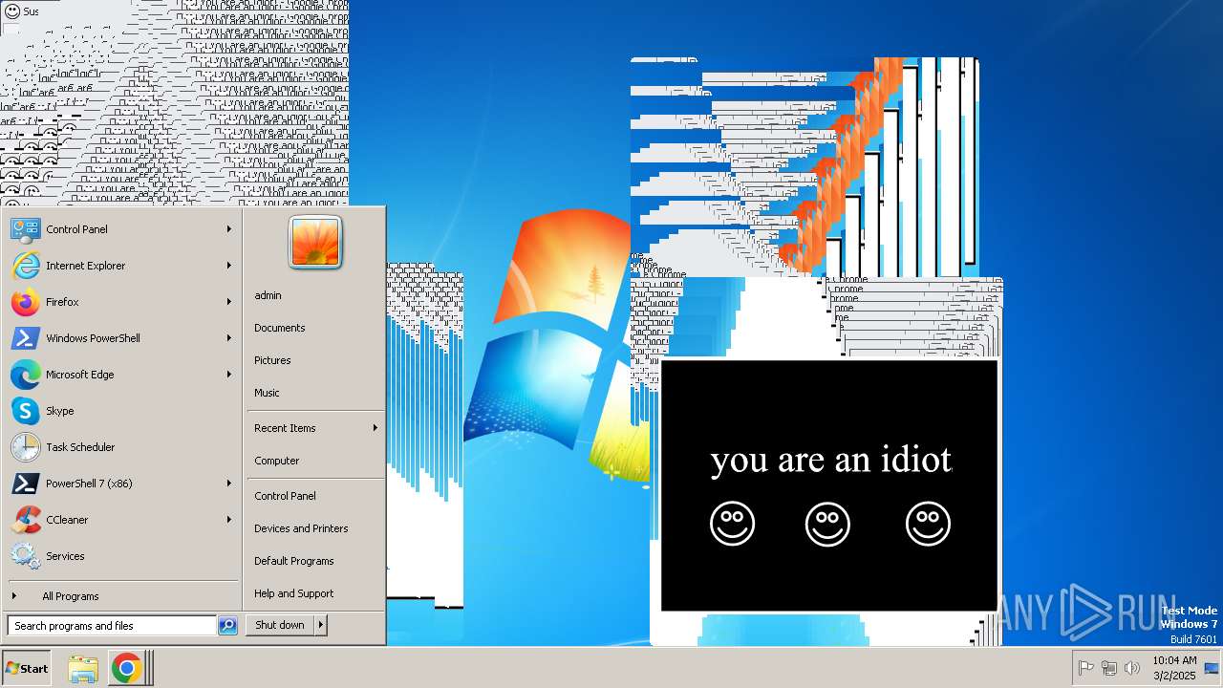
Task: Open Control Panel in right pane
Action: pyautogui.click(x=285, y=496)
